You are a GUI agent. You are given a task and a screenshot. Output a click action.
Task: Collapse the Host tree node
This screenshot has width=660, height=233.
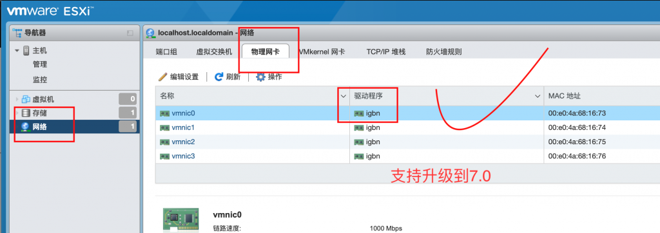click(x=17, y=51)
